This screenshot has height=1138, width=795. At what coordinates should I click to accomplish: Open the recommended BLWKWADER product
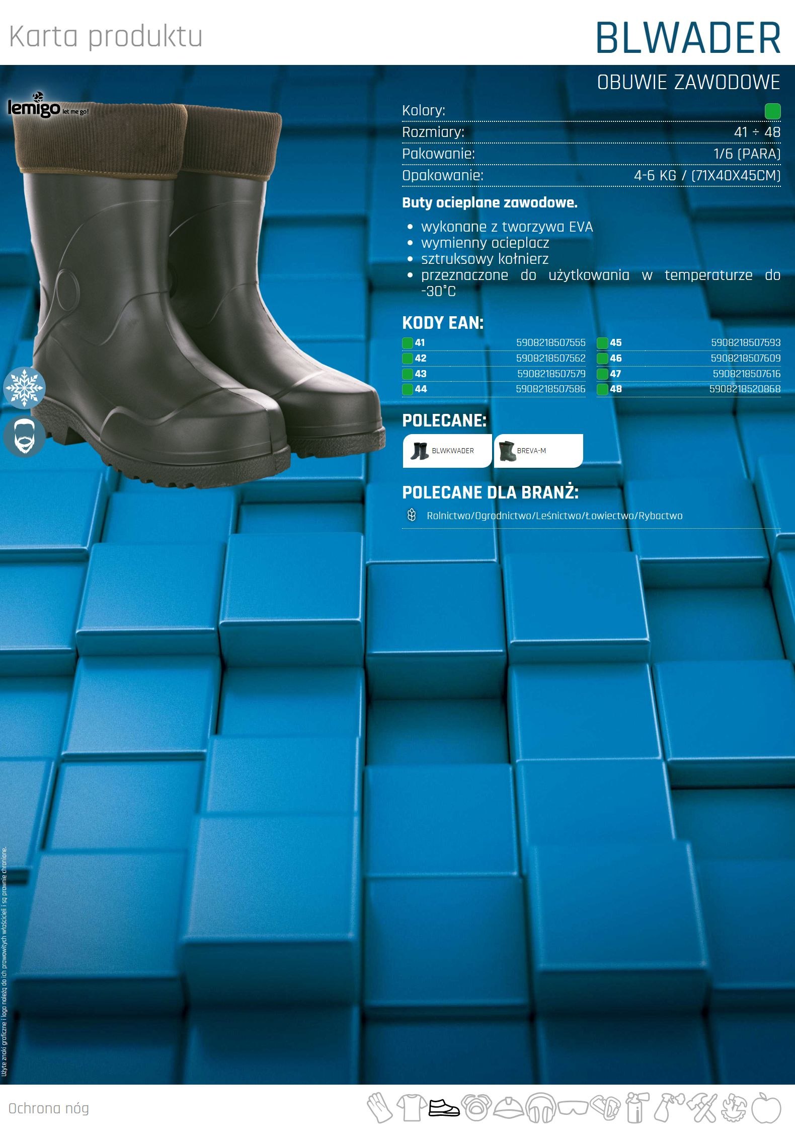[x=447, y=451]
